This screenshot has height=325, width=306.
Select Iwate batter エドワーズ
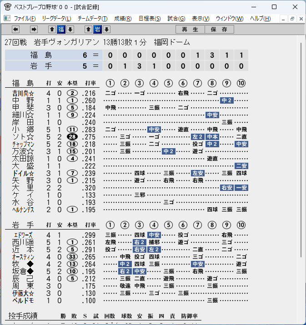click(x=23, y=235)
